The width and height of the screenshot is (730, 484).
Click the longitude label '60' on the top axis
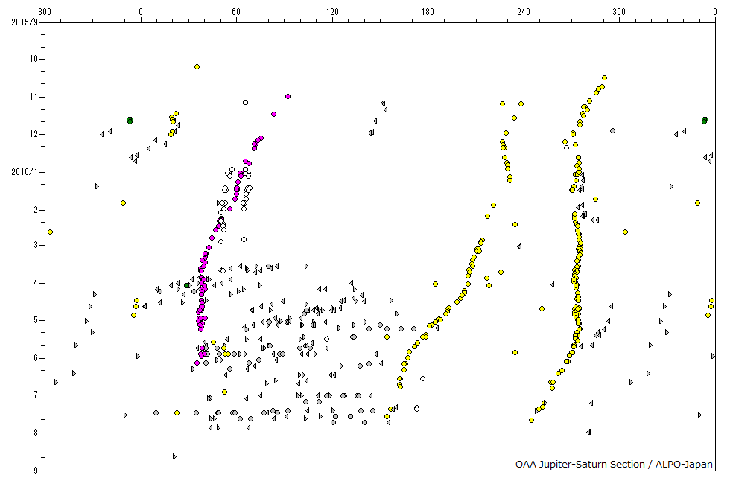tap(236, 12)
